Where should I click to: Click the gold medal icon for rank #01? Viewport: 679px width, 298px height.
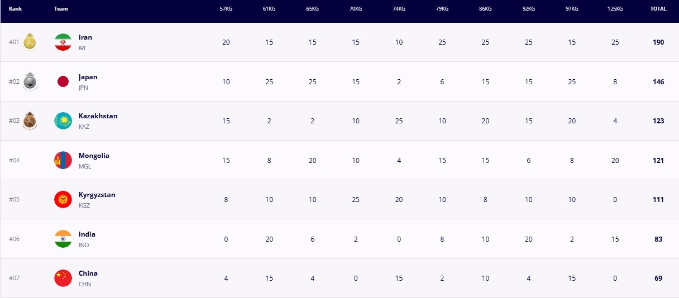(x=30, y=42)
